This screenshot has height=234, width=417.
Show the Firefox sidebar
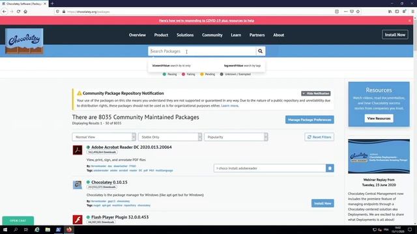tap(397, 12)
